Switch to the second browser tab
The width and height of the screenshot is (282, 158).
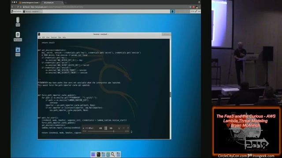(52, 3)
